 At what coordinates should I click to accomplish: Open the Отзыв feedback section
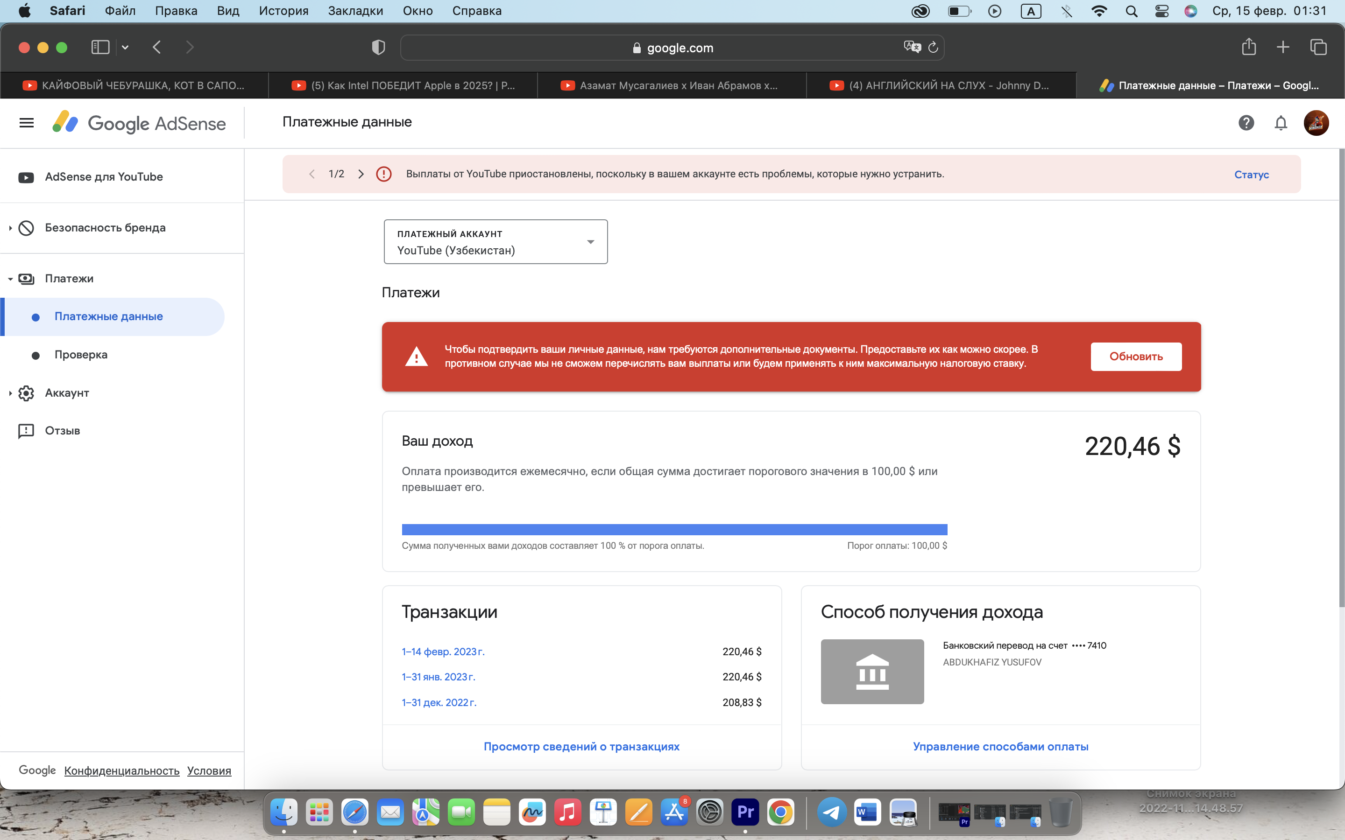[x=63, y=431]
